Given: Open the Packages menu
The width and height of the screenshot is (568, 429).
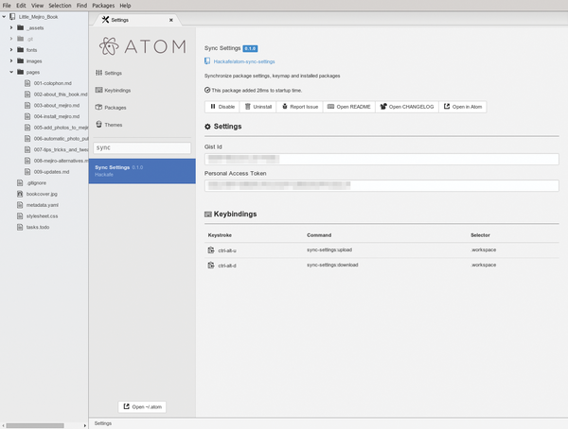Looking at the screenshot, I should coord(103,6).
